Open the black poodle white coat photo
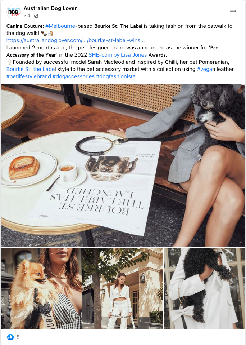The width and height of the screenshot is (246, 345). [x=205, y=289]
